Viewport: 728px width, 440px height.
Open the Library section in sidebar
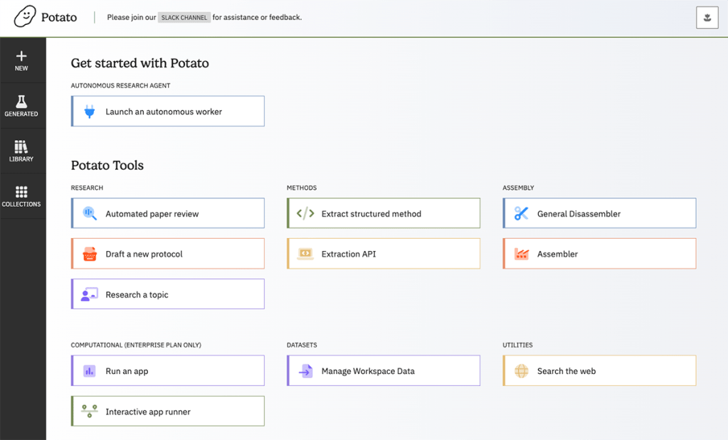pos(21,151)
